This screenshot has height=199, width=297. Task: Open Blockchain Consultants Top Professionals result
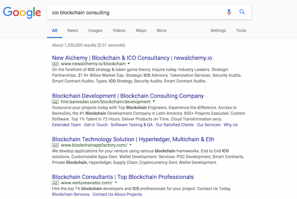click(x=123, y=177)
